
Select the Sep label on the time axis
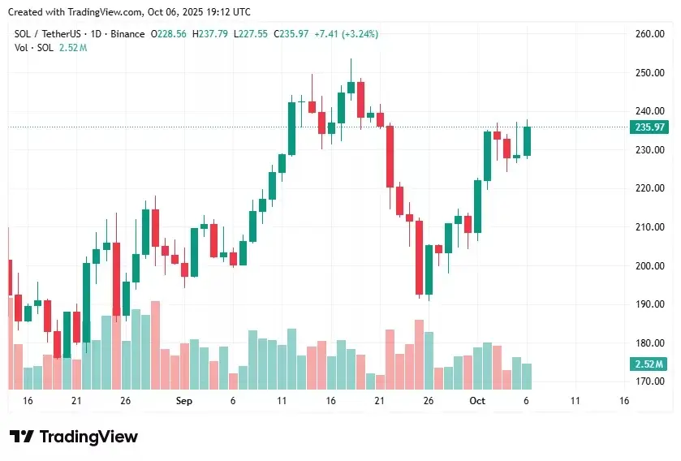183,401
